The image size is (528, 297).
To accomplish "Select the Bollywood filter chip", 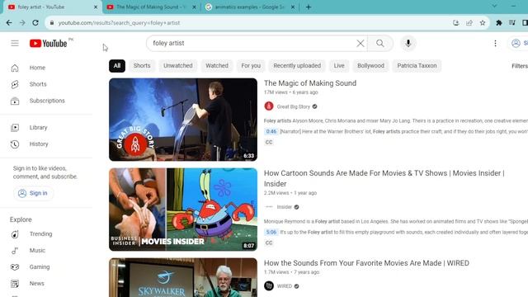I will tap(370, 66).
